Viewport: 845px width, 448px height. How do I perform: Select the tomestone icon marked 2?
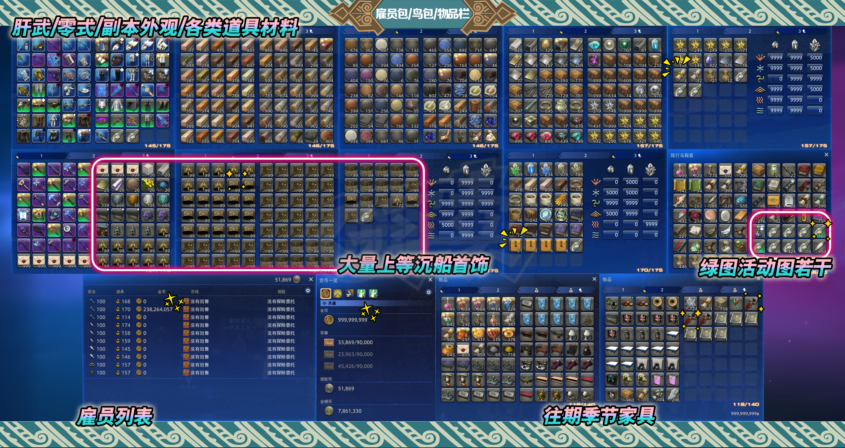click(373, 293)
